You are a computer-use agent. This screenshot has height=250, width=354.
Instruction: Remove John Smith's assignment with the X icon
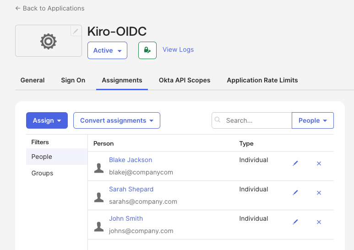[x=319, y=222]
